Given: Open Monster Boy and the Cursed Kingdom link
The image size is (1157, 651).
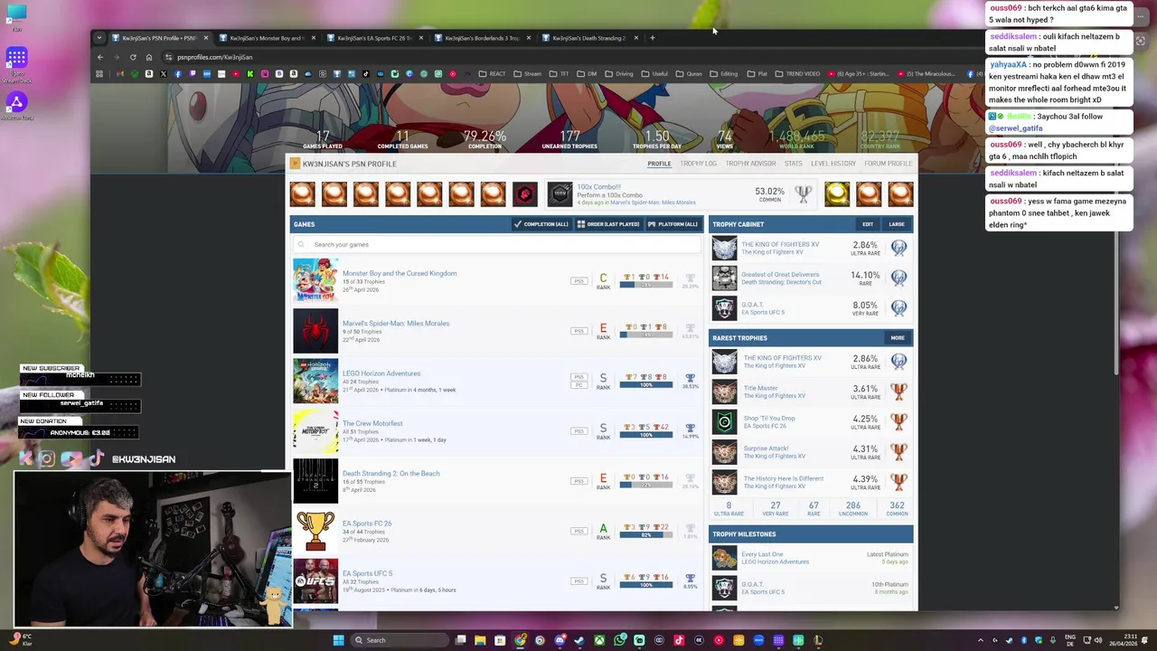Looking at the screenshot, I should coord(400,273).
